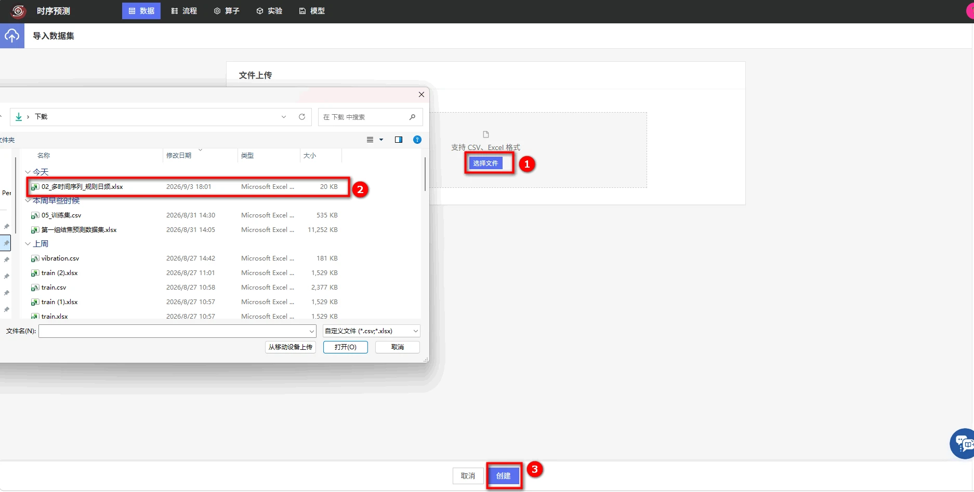Viewport: 974px width, 492px height.
Task: Click the 创建 button
Action: (503, 475)
